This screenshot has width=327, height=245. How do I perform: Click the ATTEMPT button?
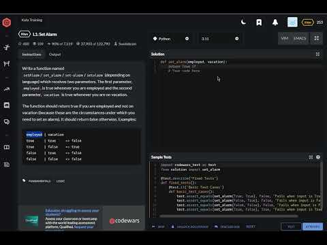coord(313,227)
